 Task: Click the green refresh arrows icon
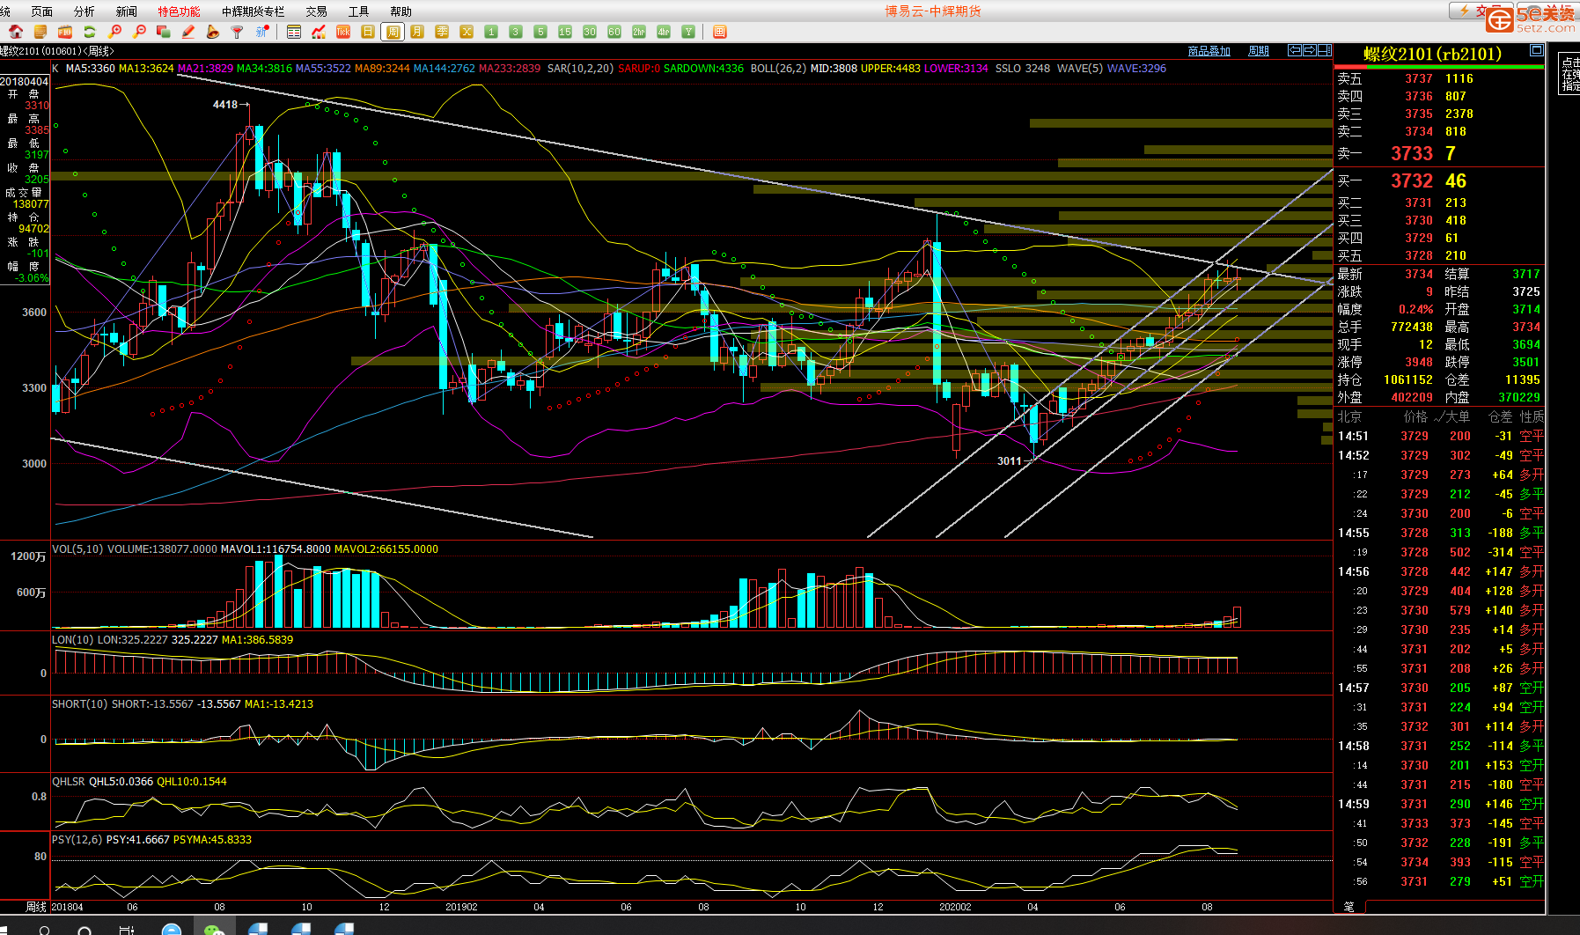point(90,32)
